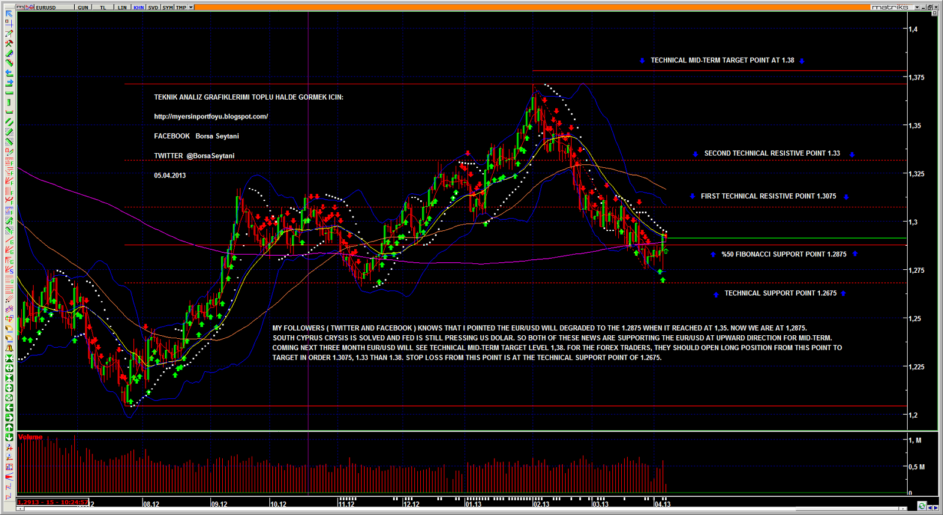The image size is (943, 515).
Task: Click the 02.13 date axis label
Action: coord(541,504)
